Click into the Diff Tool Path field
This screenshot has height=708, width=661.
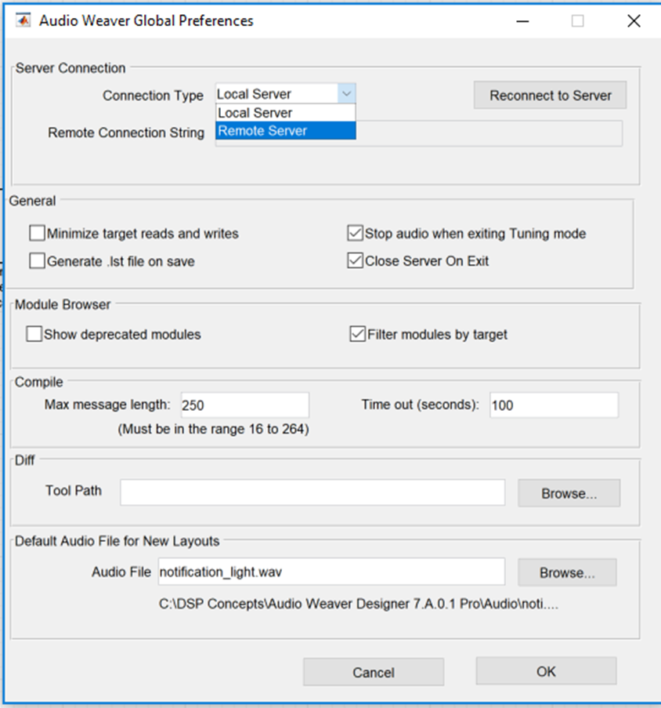coord(312,492)
